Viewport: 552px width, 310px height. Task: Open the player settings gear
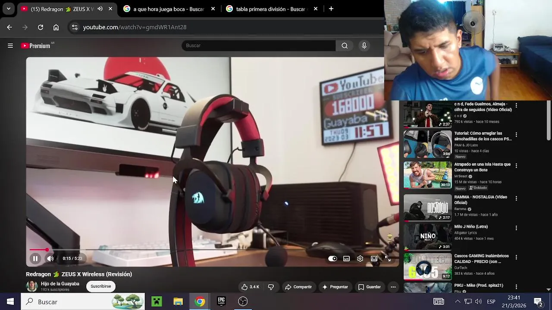[x=360, y=259]
